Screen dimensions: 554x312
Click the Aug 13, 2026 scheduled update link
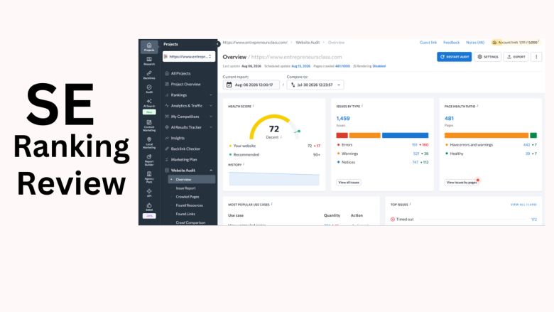(300, 66)
